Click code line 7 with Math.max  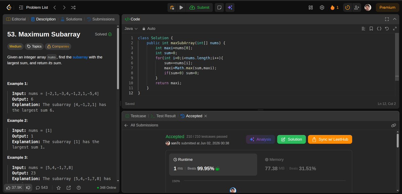tap(190, 68)
